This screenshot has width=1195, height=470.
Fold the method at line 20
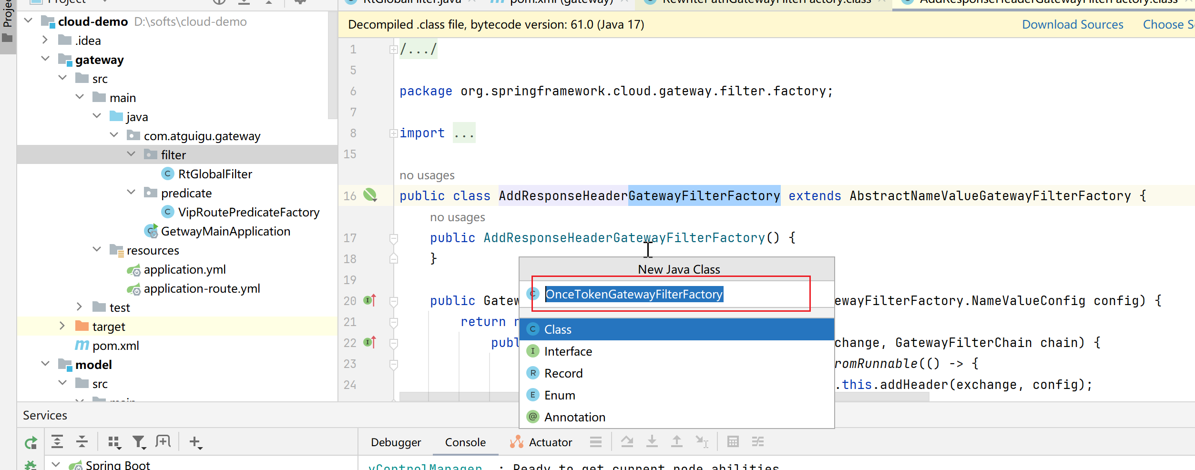tap(394, 301)
